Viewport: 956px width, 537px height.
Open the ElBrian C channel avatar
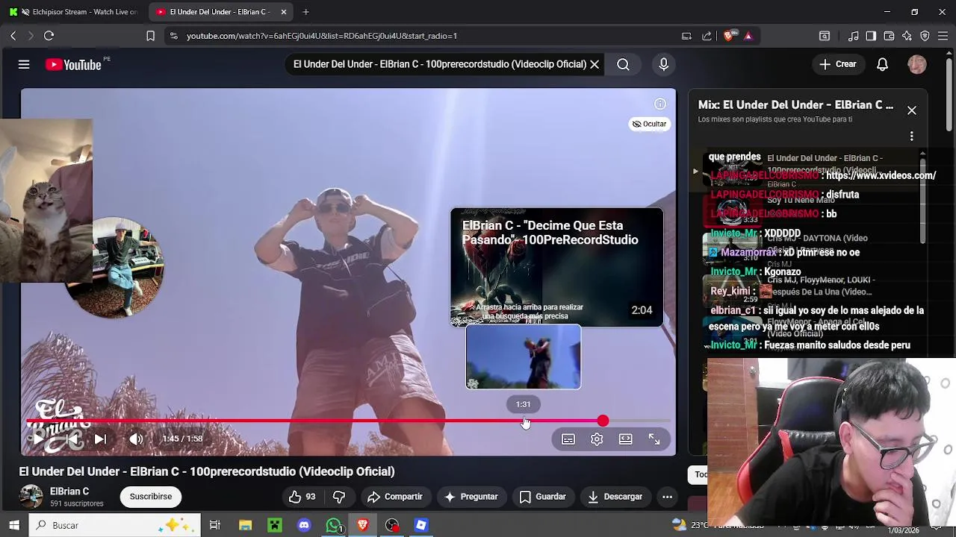[x=31, y=496]
